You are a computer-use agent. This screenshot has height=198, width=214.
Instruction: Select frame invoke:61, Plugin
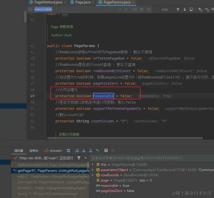50,188
